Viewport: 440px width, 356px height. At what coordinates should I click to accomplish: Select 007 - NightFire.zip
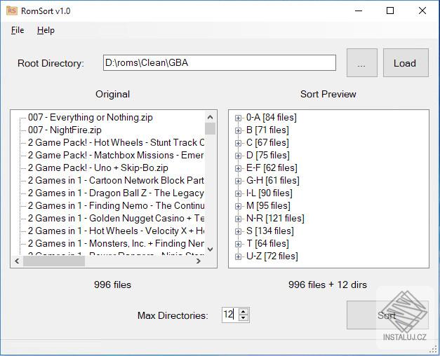65,130
